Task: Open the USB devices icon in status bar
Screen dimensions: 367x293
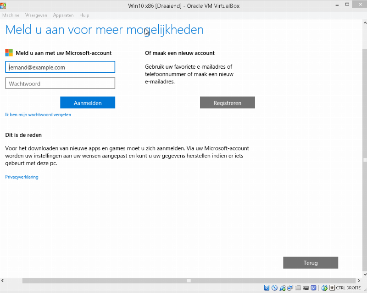Action: (283, 288)
